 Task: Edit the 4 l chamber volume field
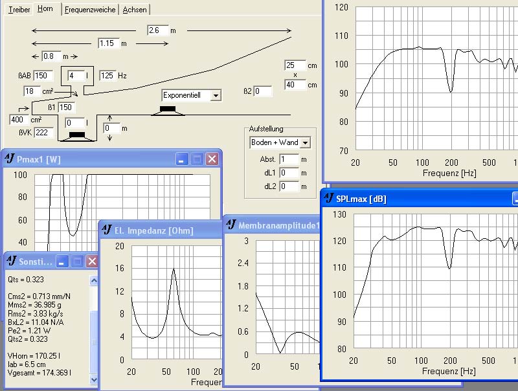[x=76, y=76]
